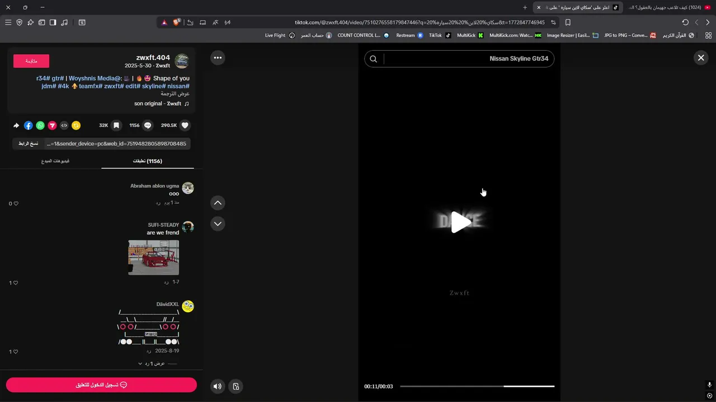The height and width of the screenshot is (402, 716).
Task: Open comments via the speech bubble icon
Action: [x=148, y=126]
